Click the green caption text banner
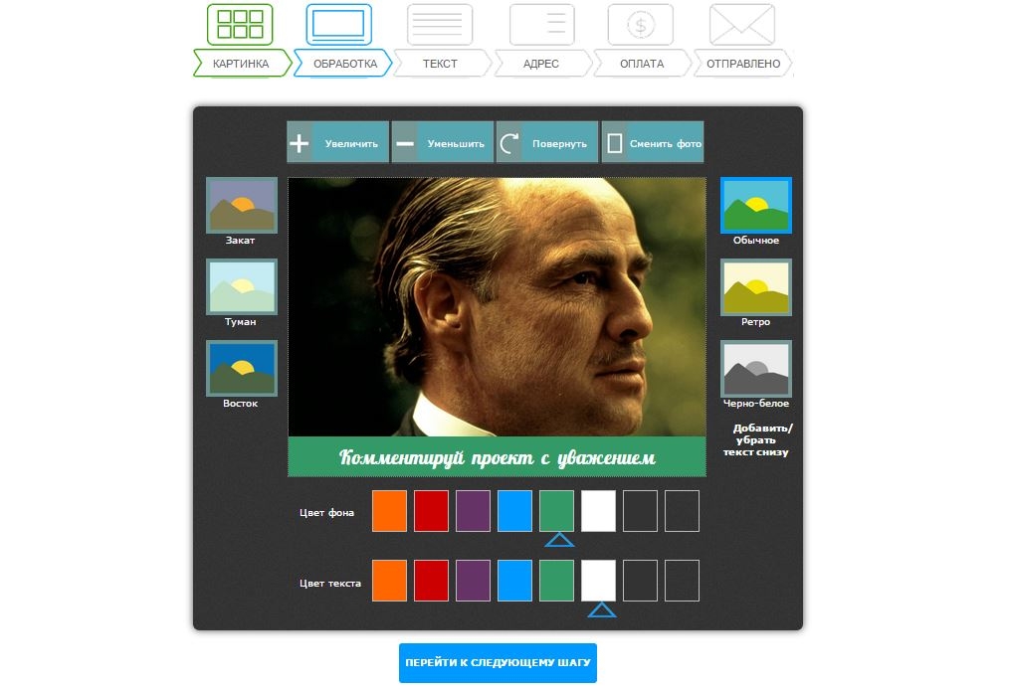The width and height of the screenshot is (1009, 689). click(x=497, y=456)
